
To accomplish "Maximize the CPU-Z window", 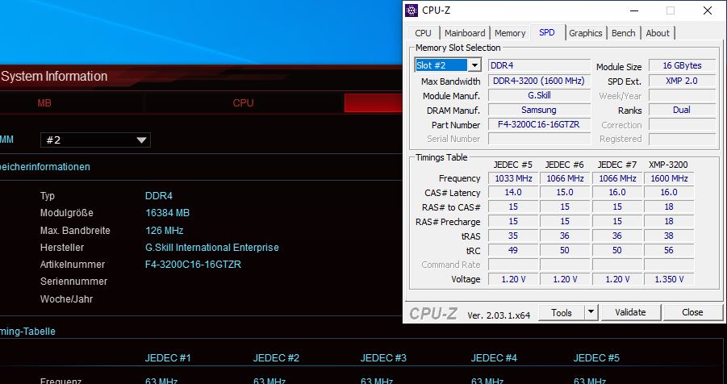I will click(x=671, y=10).
